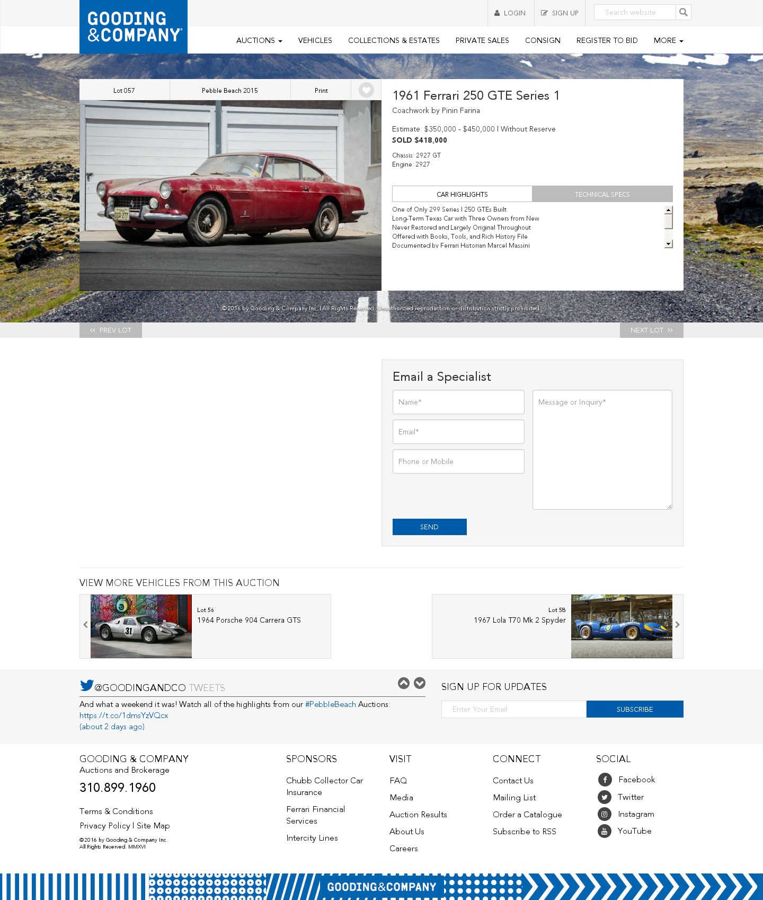The width and height of the screenshot is (763, 900).
Task: Open Careers link
Action: tap(404, 849)
